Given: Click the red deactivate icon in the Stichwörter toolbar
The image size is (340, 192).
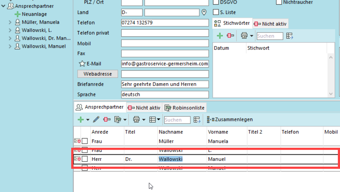Looking at the screenshot, I should coord(230,36).
